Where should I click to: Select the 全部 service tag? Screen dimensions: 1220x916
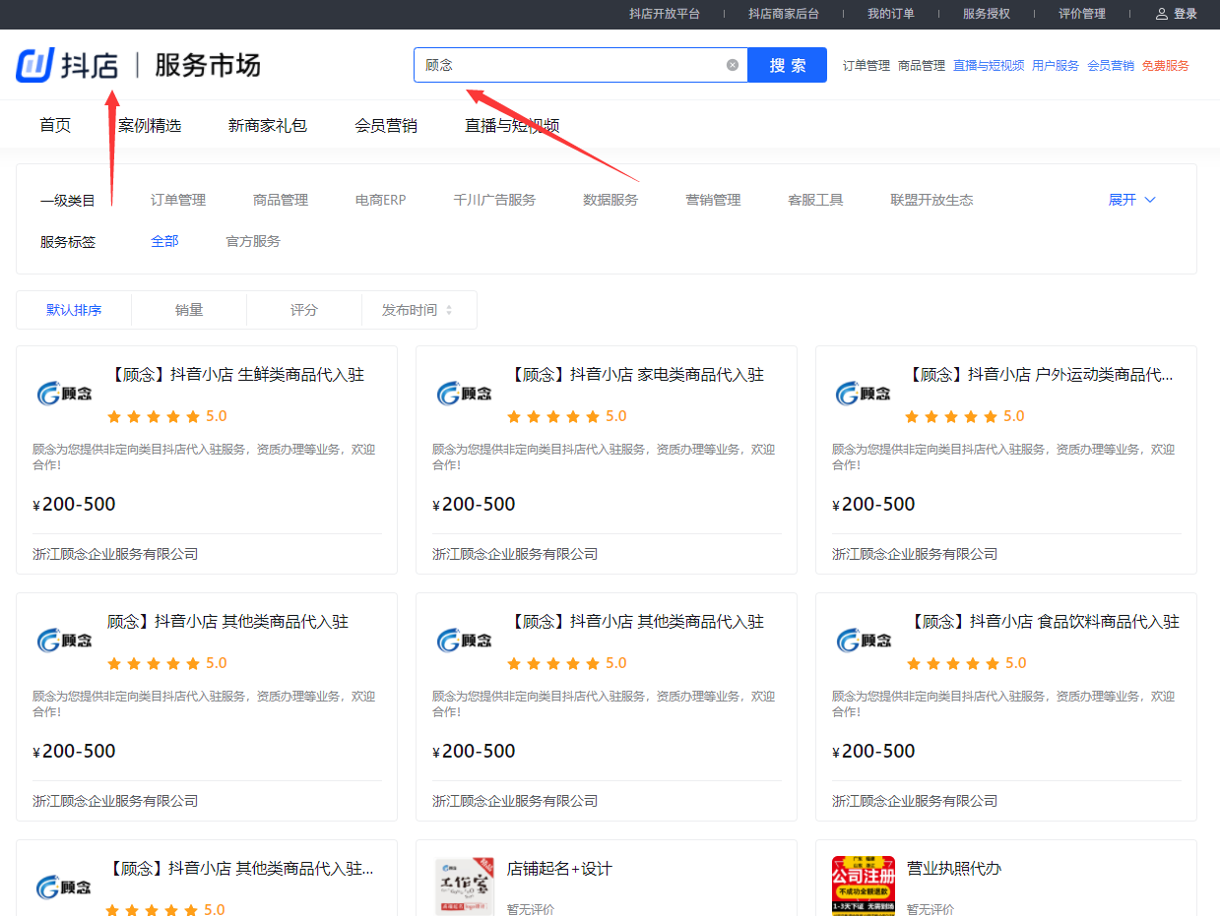(x=164, y=241)
